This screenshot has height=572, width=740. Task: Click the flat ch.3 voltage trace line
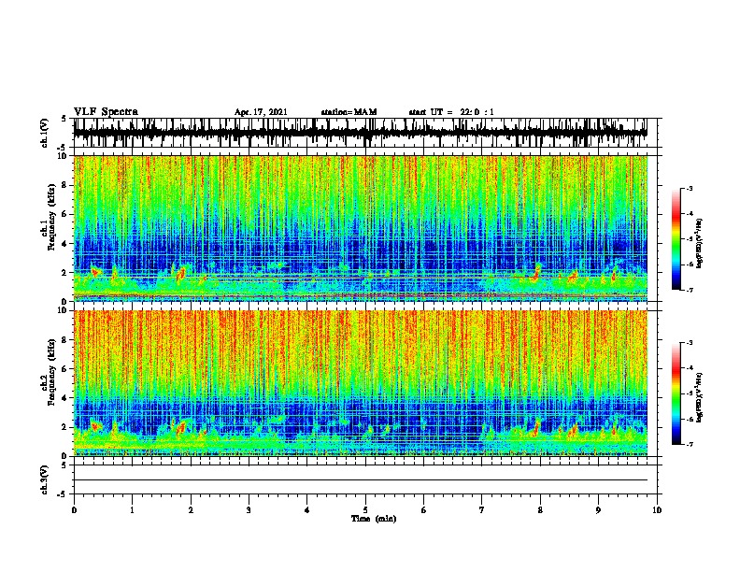[360, 480]
